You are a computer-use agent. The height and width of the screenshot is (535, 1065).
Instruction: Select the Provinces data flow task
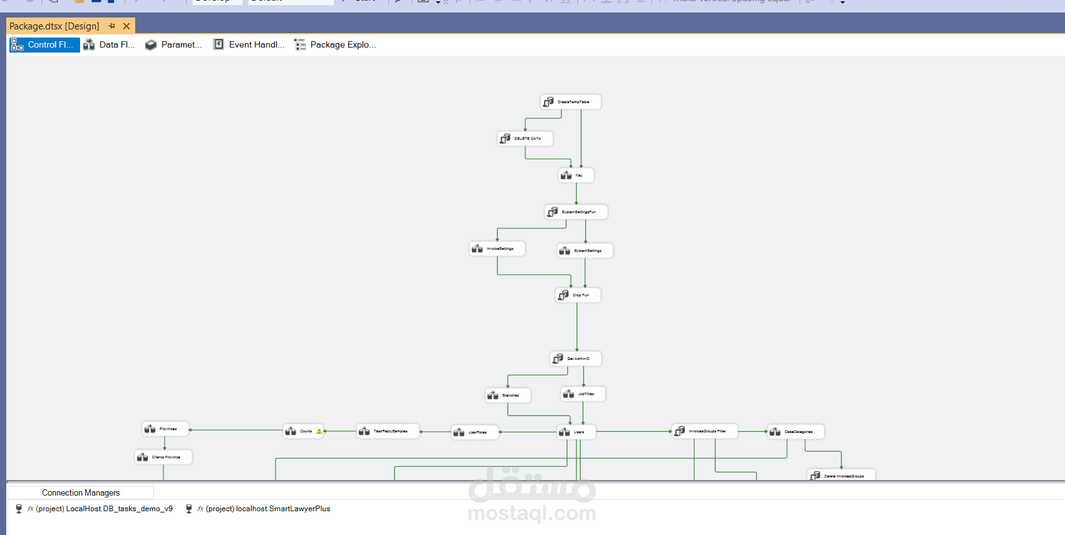(165, 429)
